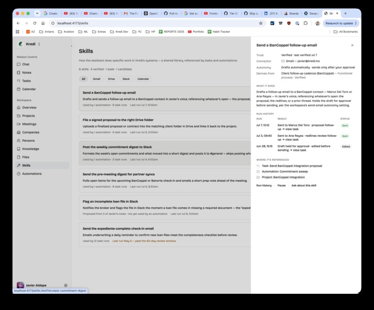Image resolution: width=374 pixels, height=310 pixels.
Task: Click the browser home button
Action: tap(43, 23)
